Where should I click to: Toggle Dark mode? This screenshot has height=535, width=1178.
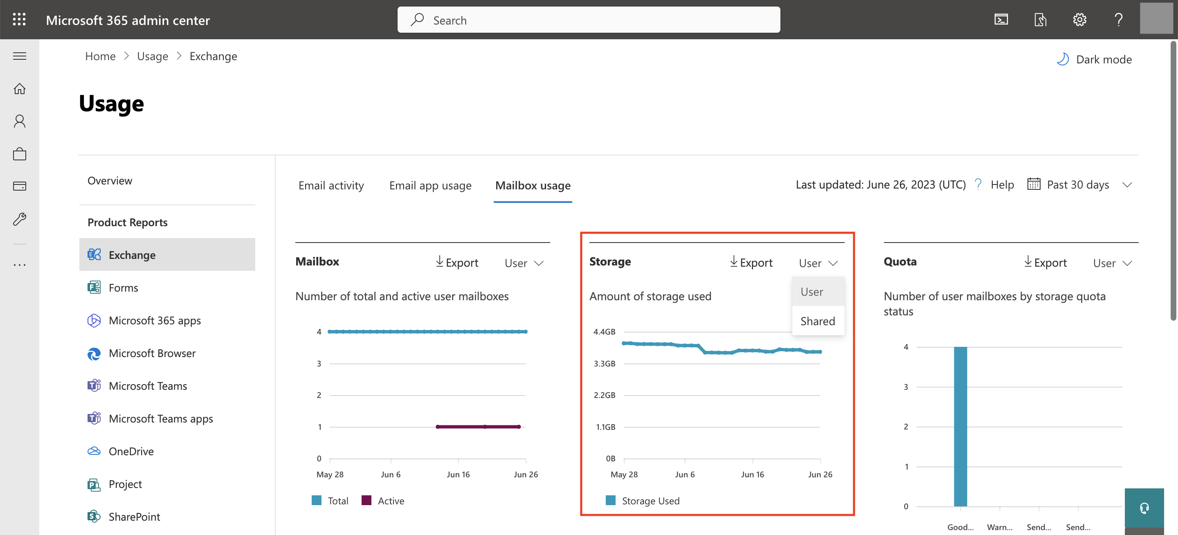coord(1094,59)
